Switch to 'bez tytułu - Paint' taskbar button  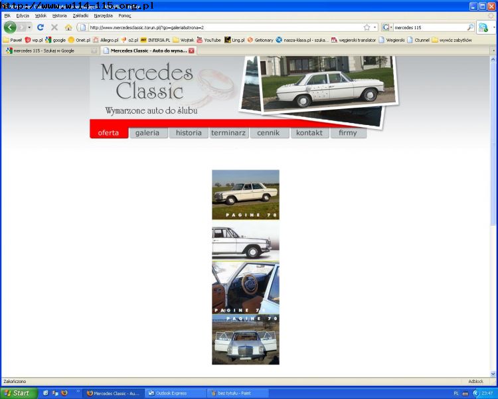pos(237,393)
